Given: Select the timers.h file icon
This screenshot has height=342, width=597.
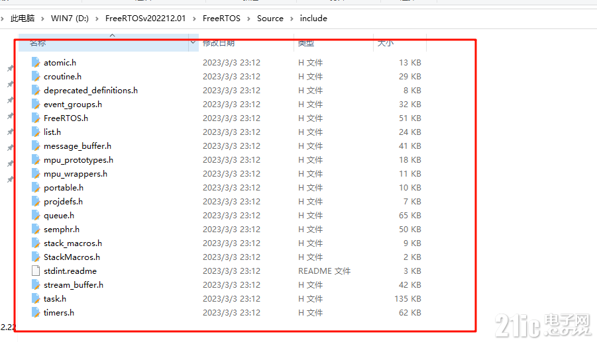Looking at the screenshot, I should [36, 313].
